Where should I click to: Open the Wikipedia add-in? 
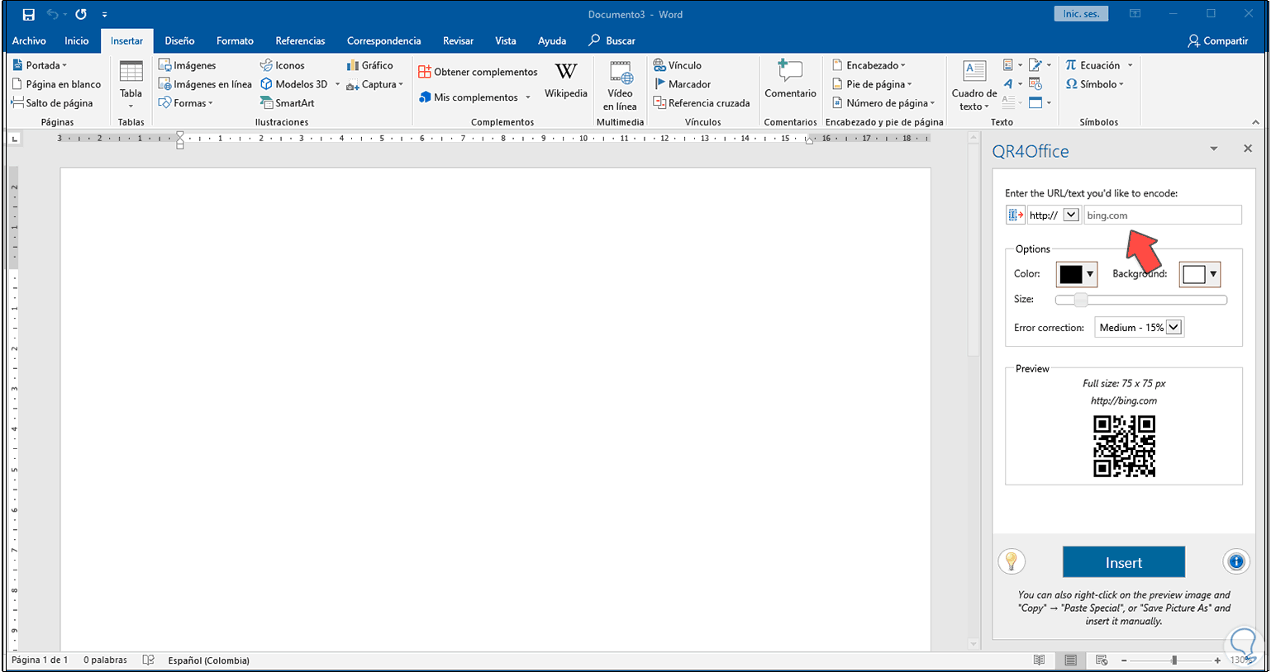pos(566,81)
